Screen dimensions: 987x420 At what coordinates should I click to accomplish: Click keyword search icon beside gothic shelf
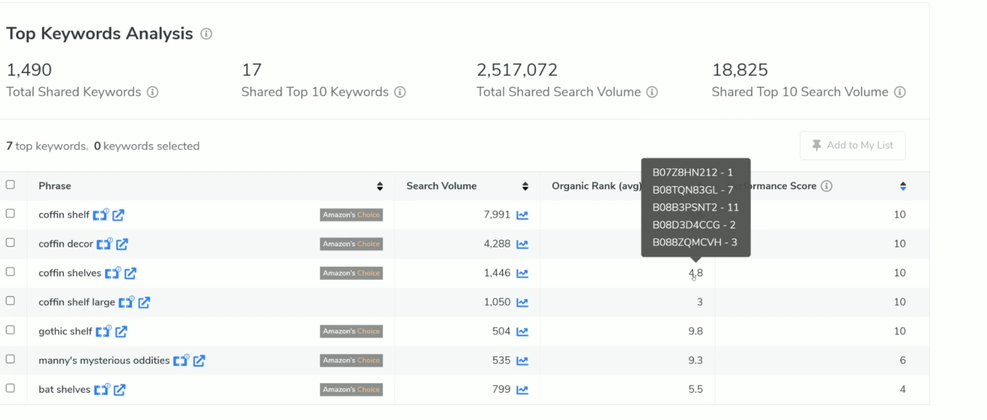point(103,331)
